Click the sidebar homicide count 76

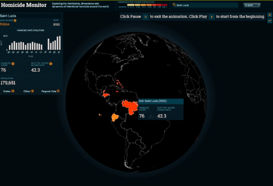(3, 70)
